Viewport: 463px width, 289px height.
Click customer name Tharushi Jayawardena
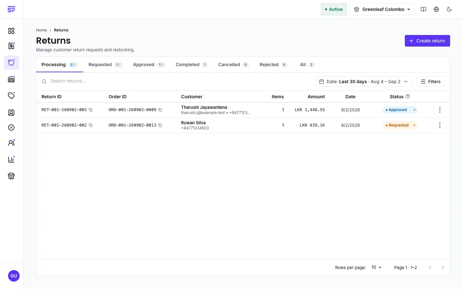pyautogui.click(x=204, y=107)
